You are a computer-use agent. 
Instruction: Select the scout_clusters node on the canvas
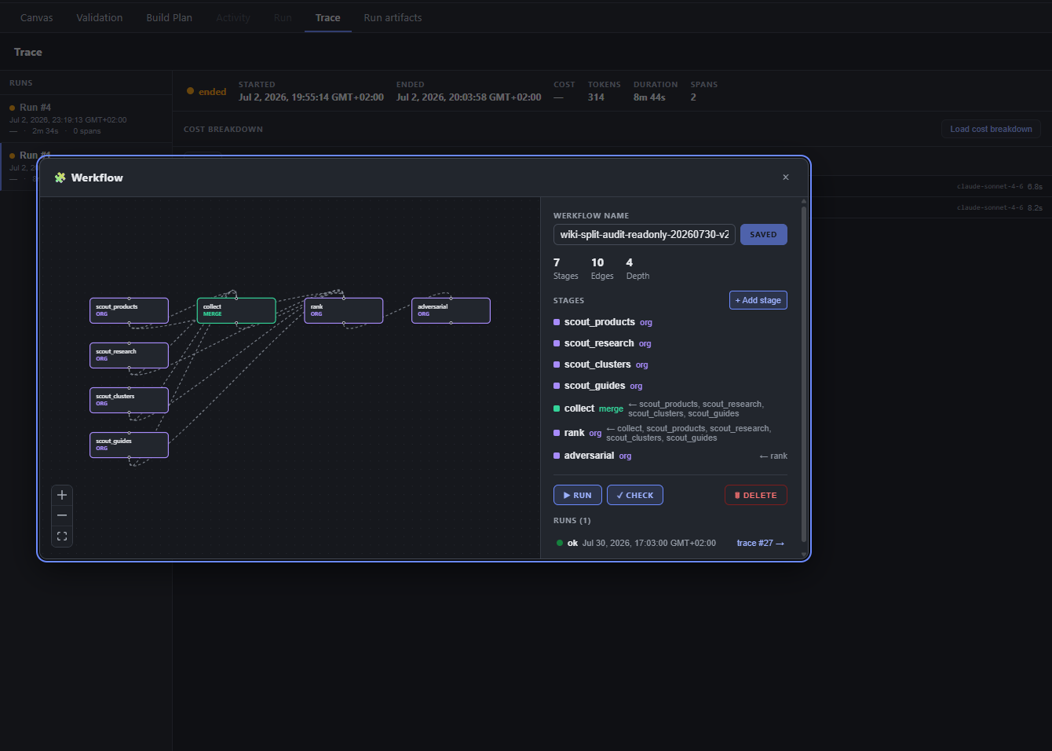click(x=129, y=400)
